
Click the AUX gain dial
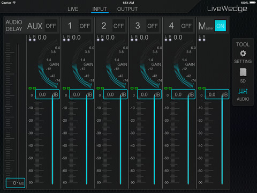(49, 64)
